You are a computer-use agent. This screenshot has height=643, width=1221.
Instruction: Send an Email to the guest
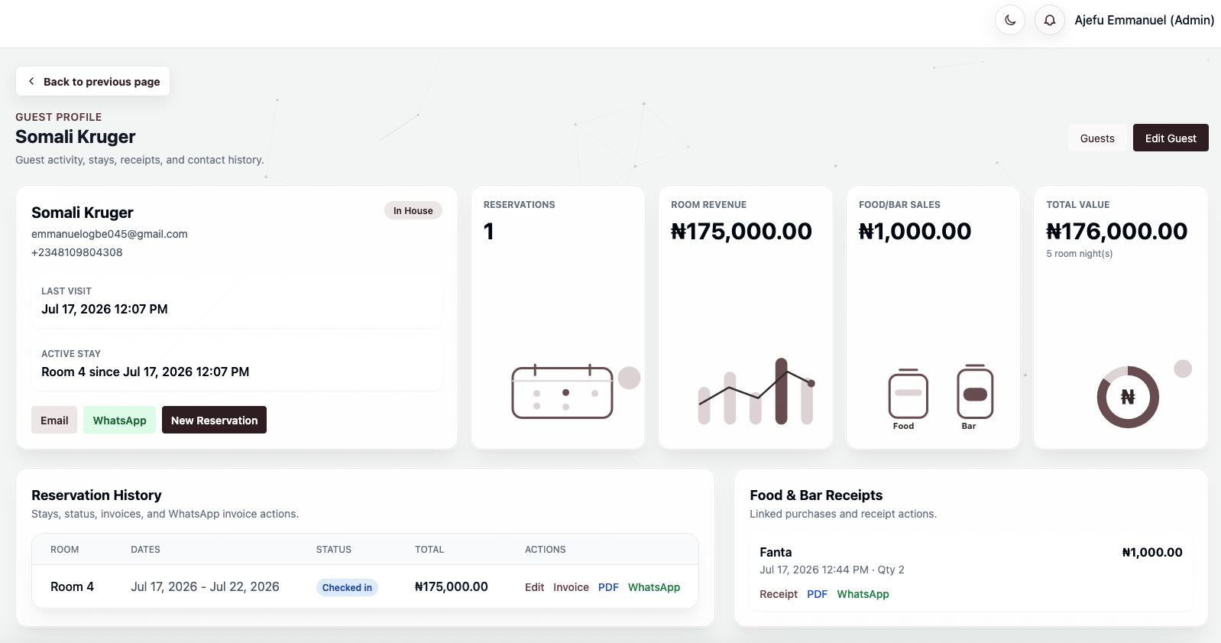[54, 420]
